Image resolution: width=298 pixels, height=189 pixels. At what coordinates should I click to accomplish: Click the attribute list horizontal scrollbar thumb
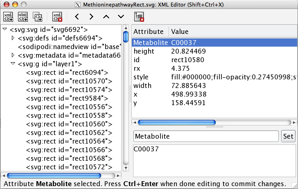pos(177,122)
